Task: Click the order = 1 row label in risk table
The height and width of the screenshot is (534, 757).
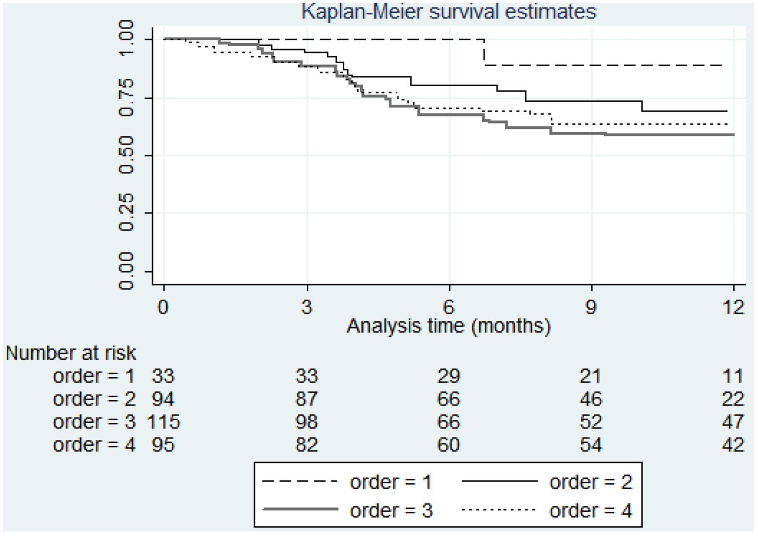Action: point(93,376)
